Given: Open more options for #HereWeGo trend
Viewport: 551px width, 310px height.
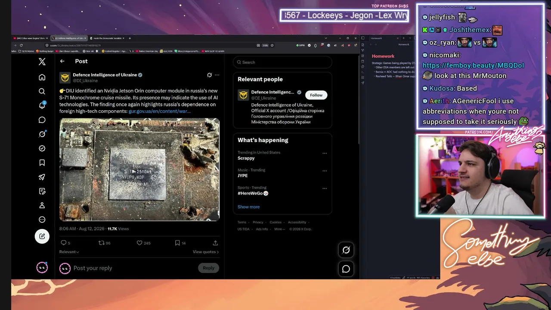Looking at the screenshot, I should click(325, 188).
